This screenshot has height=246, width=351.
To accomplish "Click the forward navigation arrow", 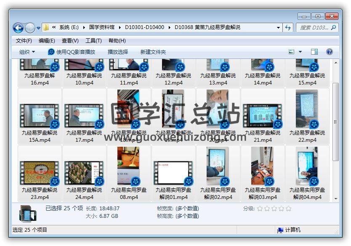I will (30, 28).
